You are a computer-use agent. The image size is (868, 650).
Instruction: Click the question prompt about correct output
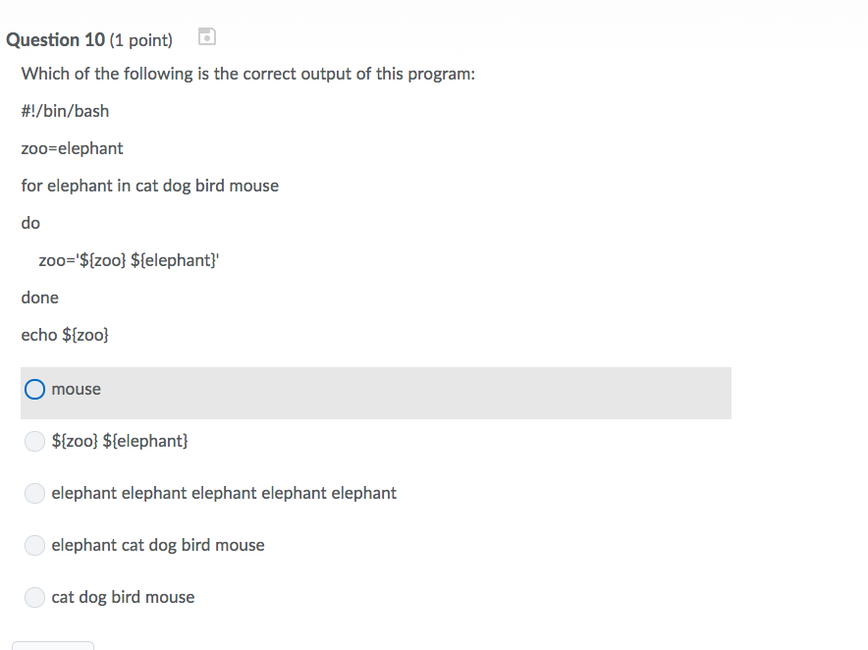248,73
